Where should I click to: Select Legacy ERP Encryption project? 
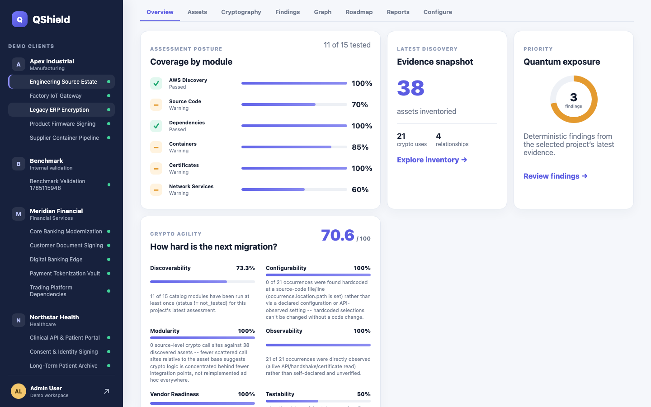click(x=61, y=110)
